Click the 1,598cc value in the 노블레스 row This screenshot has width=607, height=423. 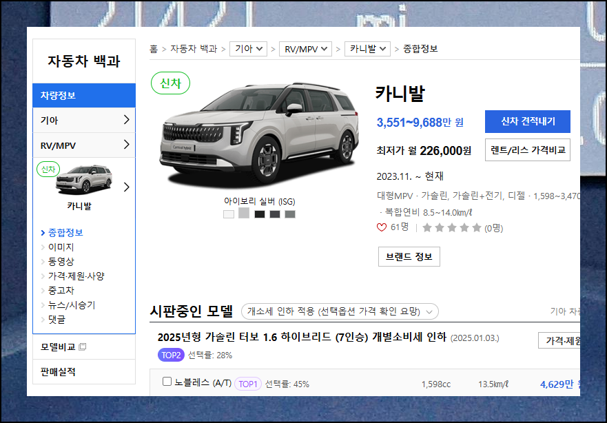[x=436, y=384]
